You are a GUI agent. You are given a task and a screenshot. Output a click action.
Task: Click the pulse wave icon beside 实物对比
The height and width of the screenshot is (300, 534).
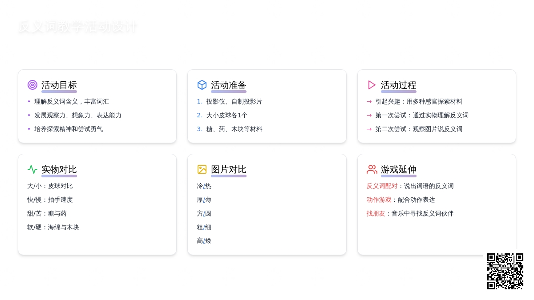click(x=32, y=169)
